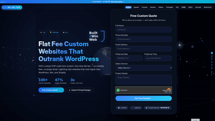Viewport: 215px width, 121px height.
Task: Switch language to Español
Action: (x=136, y=7)
